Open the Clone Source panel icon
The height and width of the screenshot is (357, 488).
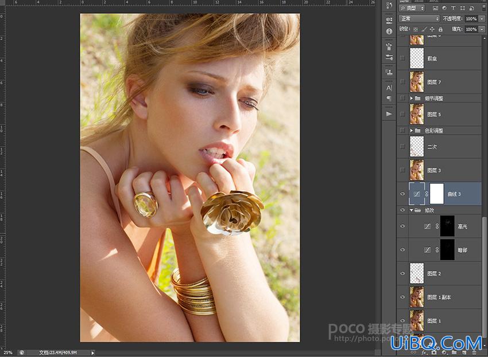click(389, 72)
